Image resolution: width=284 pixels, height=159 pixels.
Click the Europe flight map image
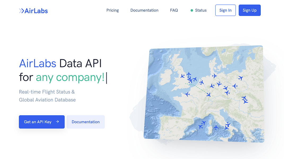(x=204, y=94)
